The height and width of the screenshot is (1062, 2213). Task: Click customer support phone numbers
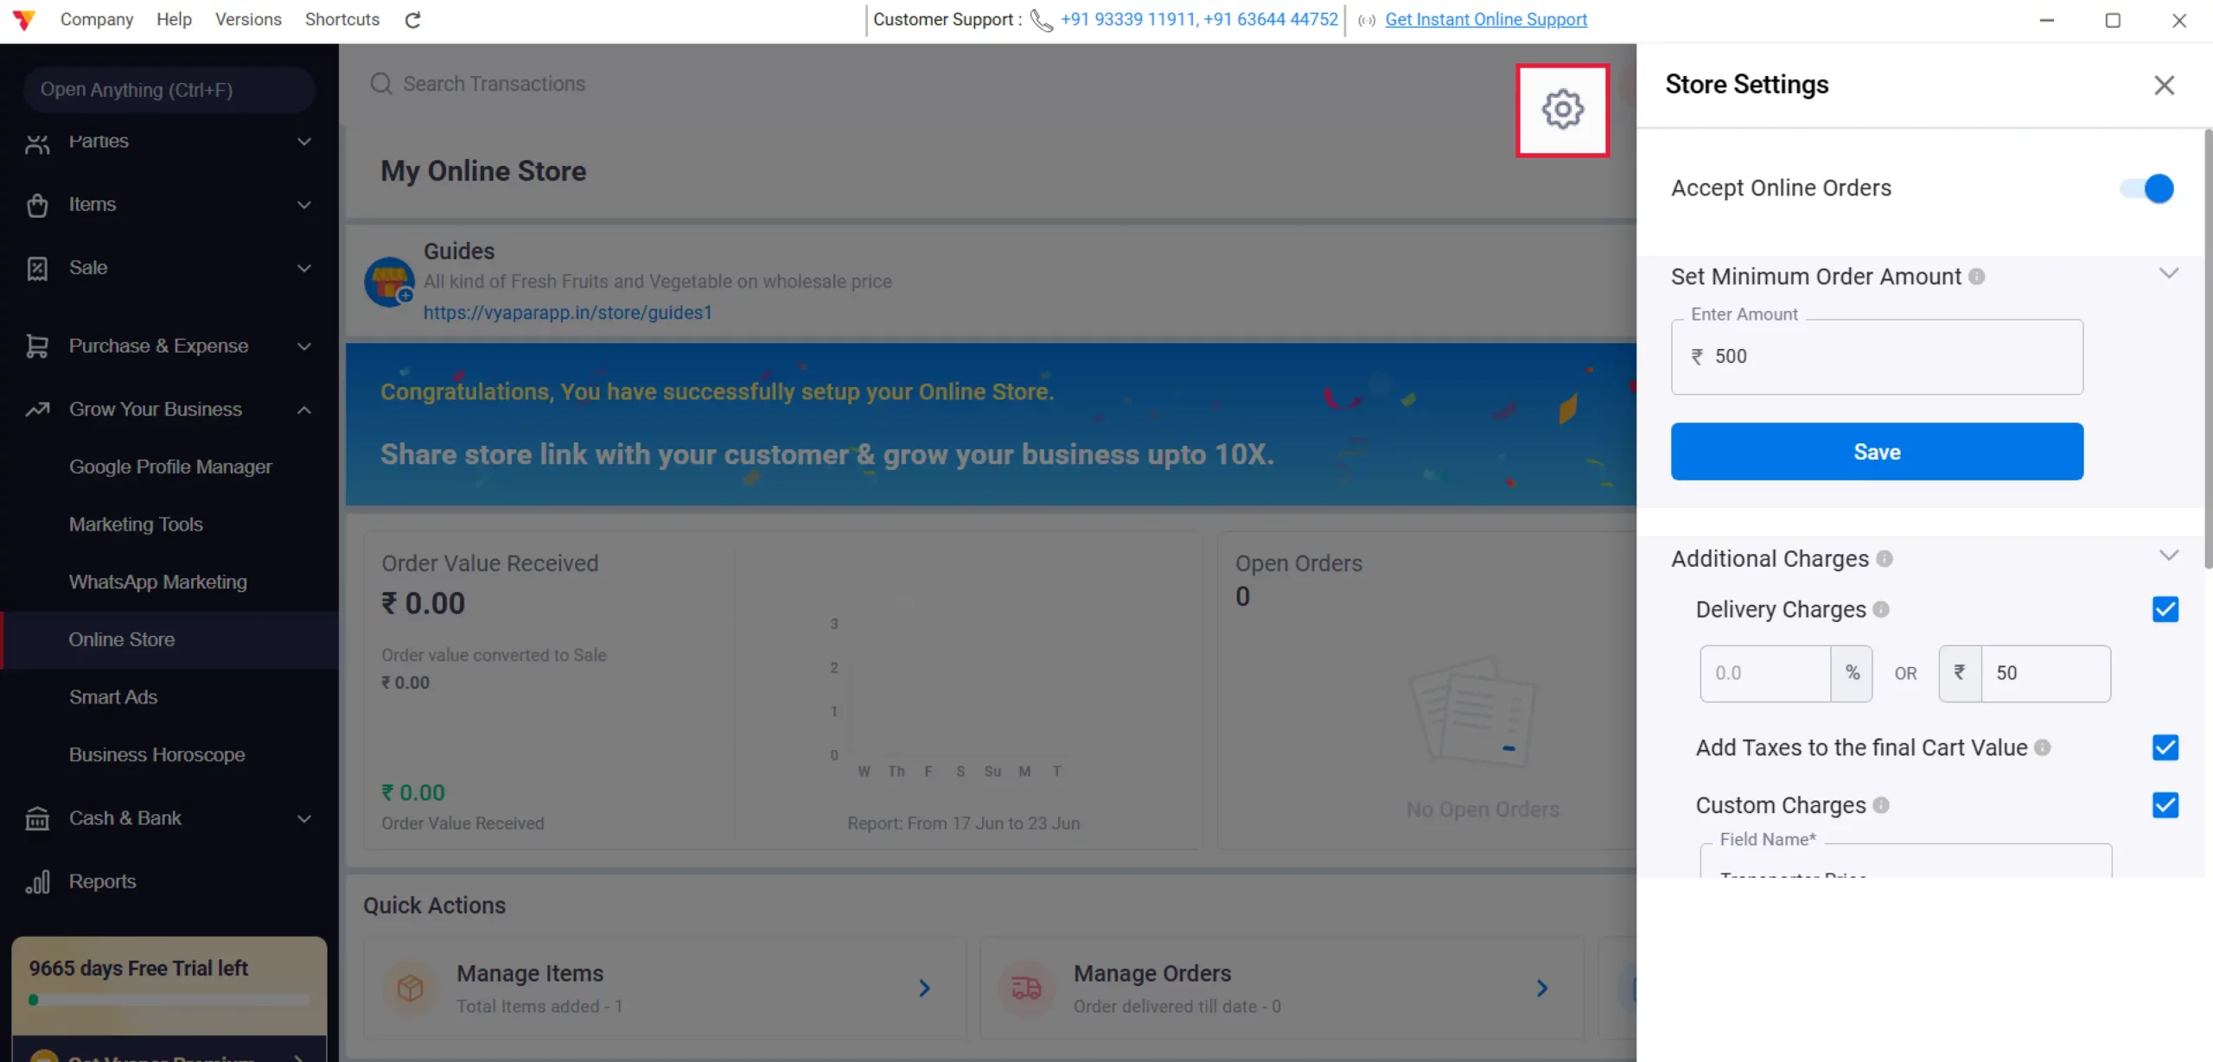coord(1199,20)
